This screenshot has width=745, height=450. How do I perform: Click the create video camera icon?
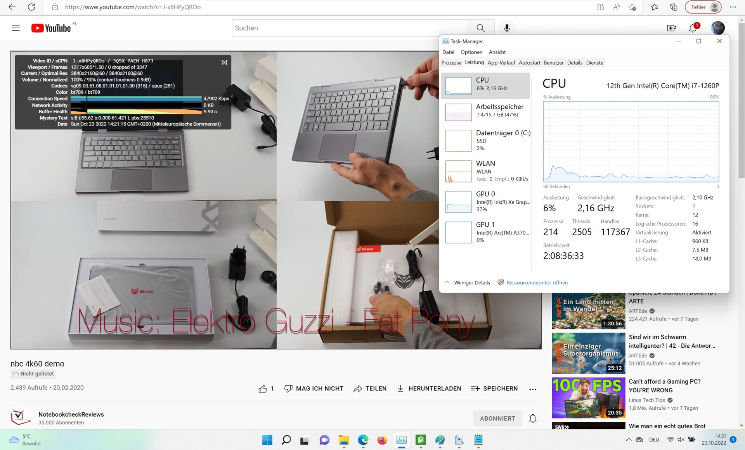pyautogui.click(x=671, y=28)
